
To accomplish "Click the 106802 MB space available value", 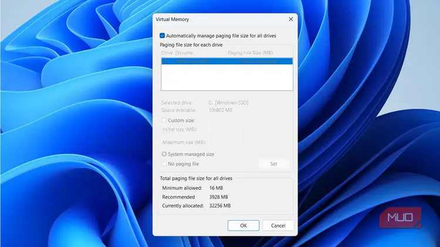I will (x=221, y=110).
